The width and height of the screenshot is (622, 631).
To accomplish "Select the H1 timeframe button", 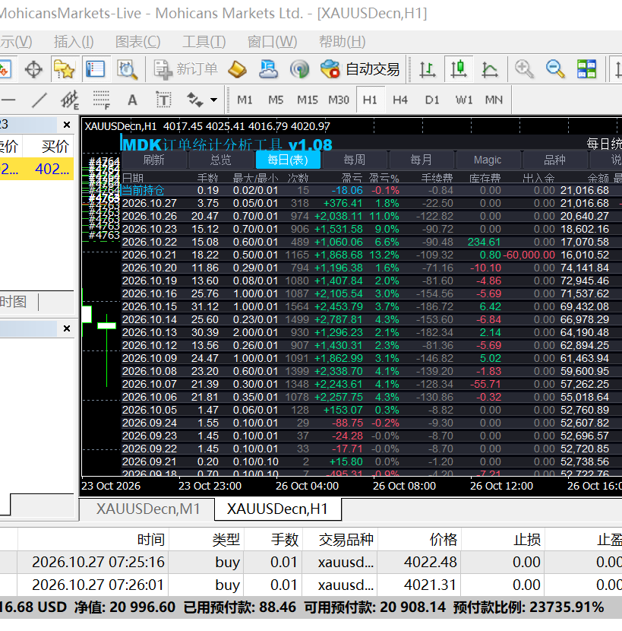I will 370,100.
